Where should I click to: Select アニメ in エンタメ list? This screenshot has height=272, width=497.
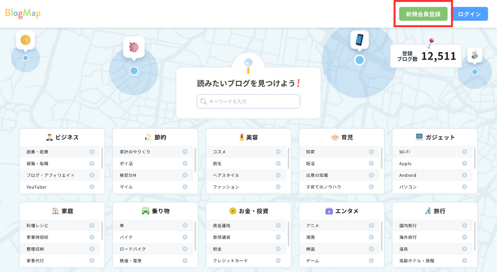point(340,225)
